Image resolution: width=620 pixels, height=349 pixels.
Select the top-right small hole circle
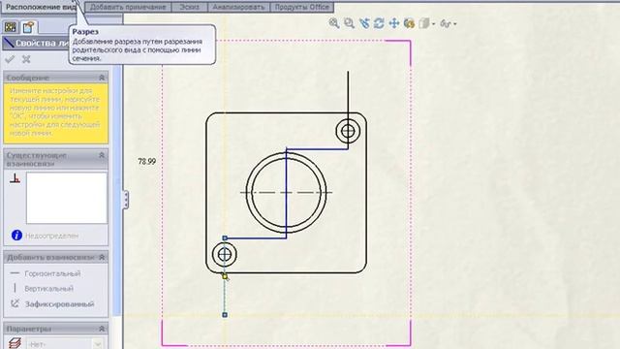348,131
